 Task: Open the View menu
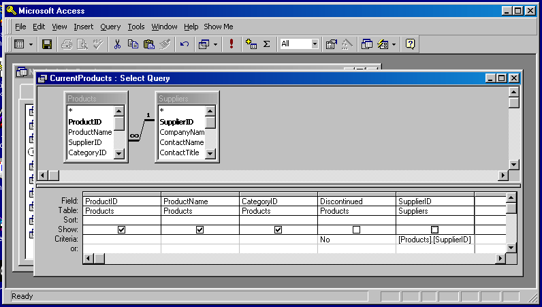coord(59,27)
